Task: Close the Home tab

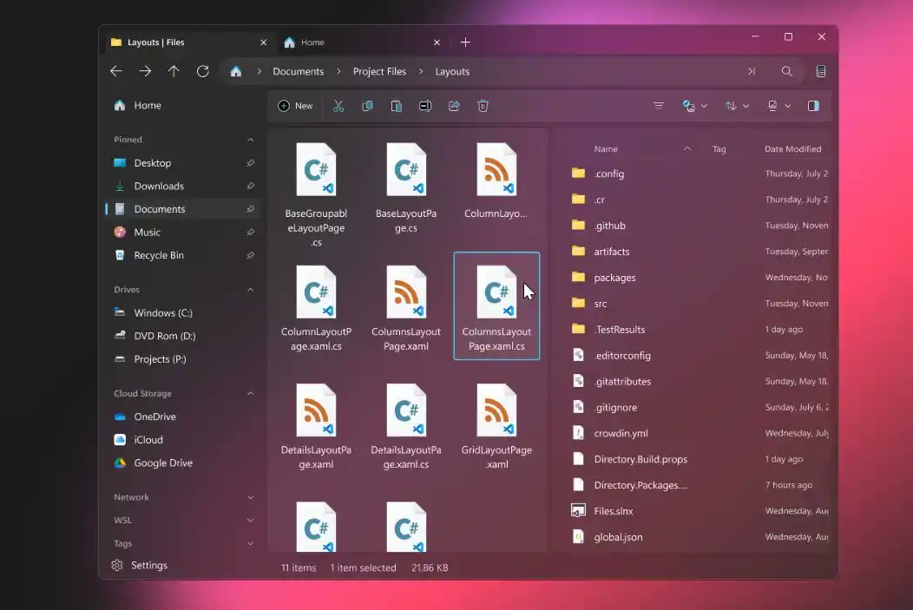Action: click(x=437, y=43)
